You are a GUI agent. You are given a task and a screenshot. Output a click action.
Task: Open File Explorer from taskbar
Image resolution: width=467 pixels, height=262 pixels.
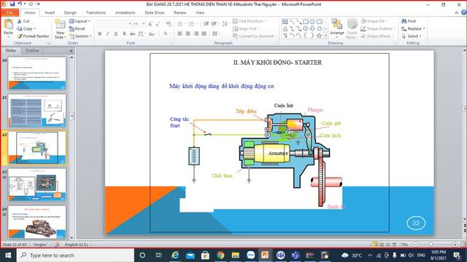(x=235, y=255)
